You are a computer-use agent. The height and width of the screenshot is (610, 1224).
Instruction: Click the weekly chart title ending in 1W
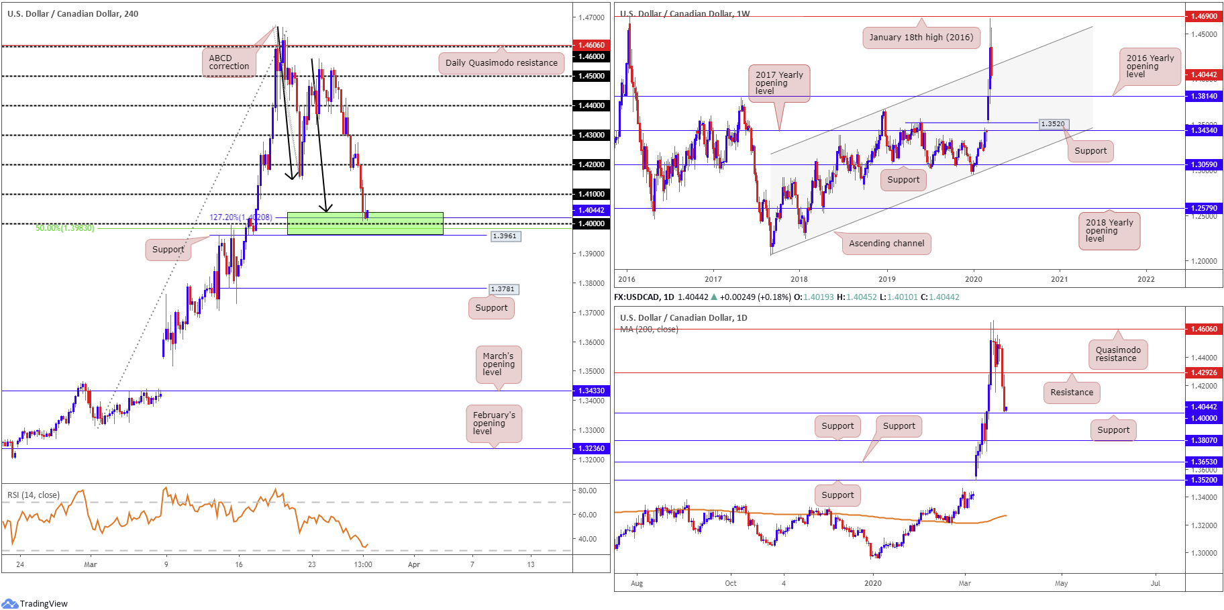[684, 13]
